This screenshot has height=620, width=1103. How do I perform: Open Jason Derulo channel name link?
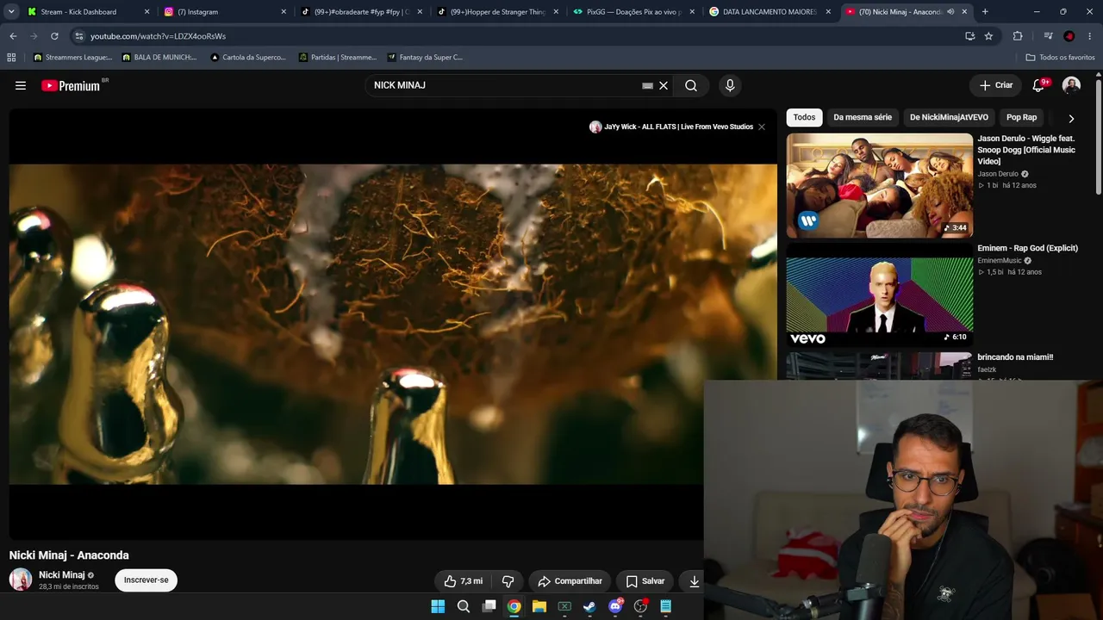998,174
